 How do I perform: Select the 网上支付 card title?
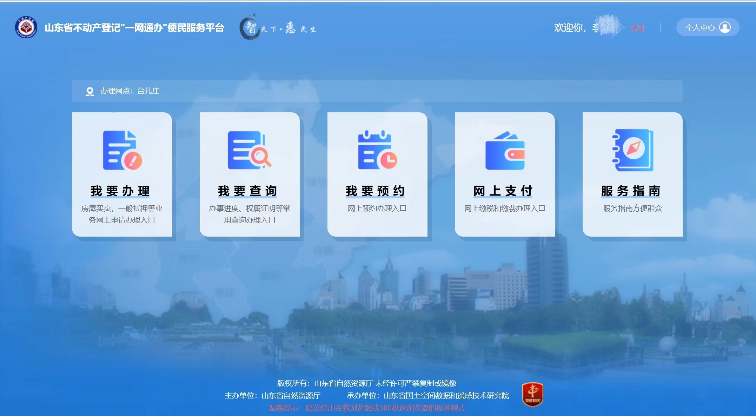click(503, 191)
